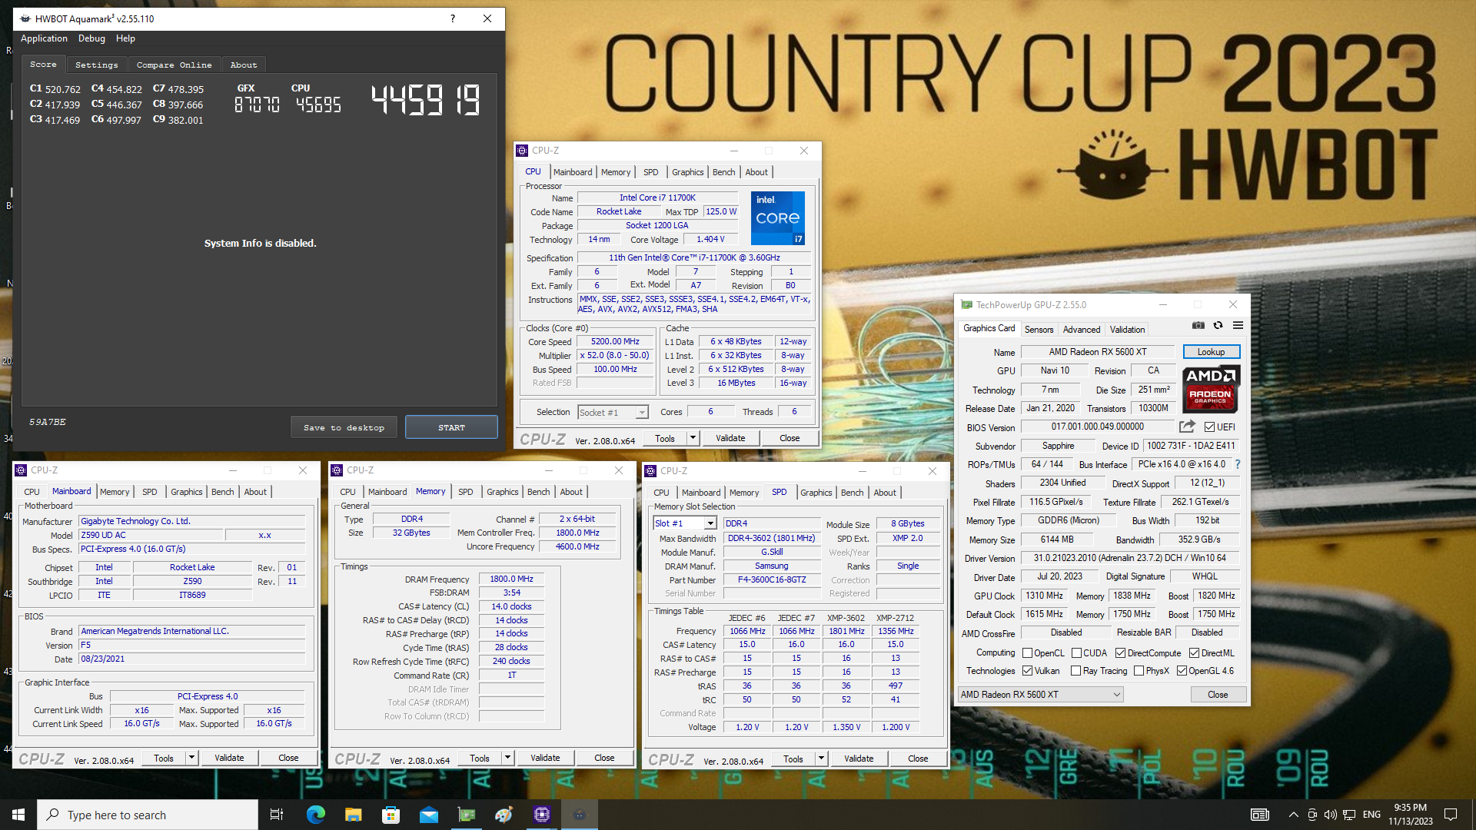Open Bench tab in Memory CPU-Z window
Screen dimensions: 1476x830
click(538, 492)
